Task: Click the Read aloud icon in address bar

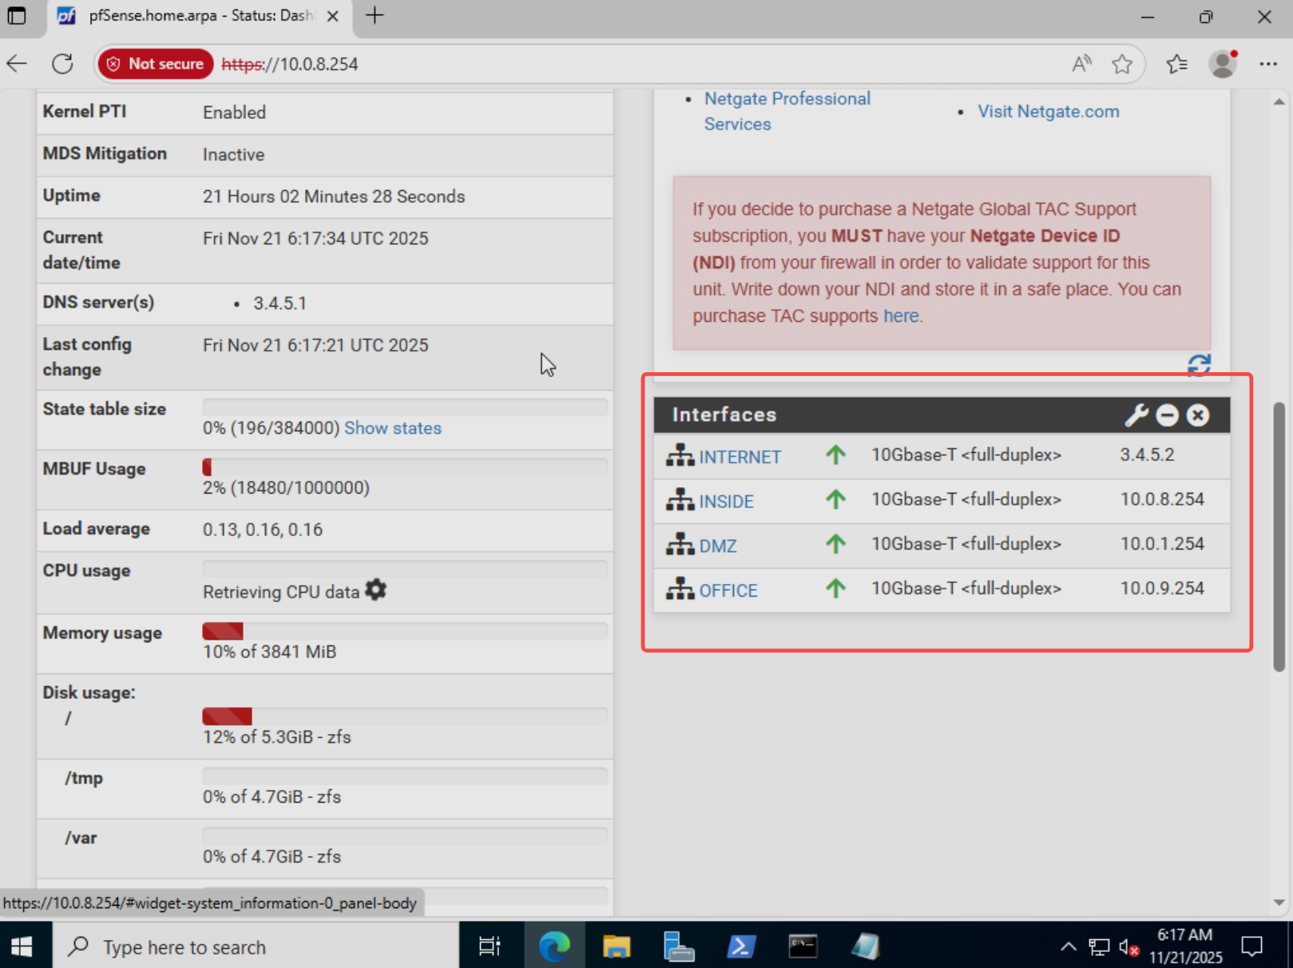Action: point(1081,64)
